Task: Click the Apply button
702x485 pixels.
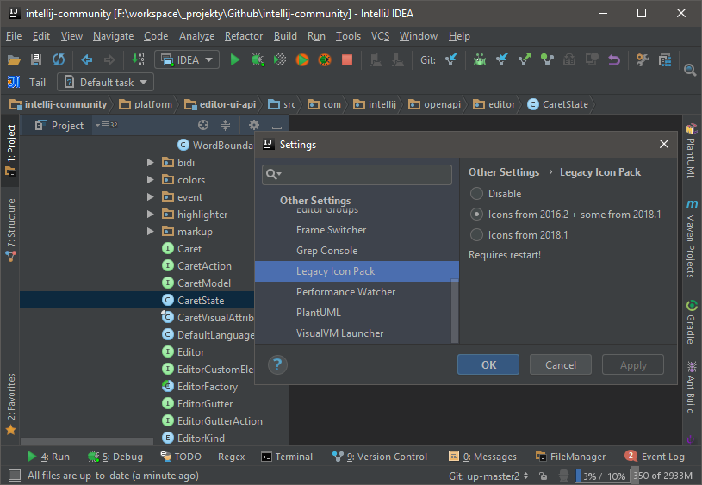Action: click(x=633, y=364)
